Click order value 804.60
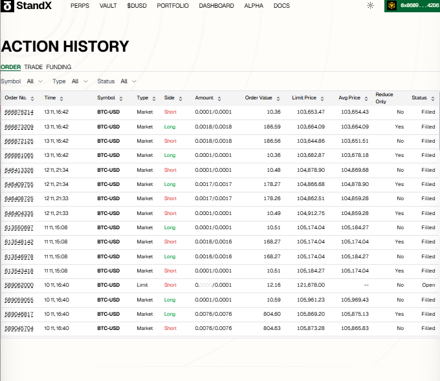Screen dimensions: 440x381 click(x=272, y=314)
